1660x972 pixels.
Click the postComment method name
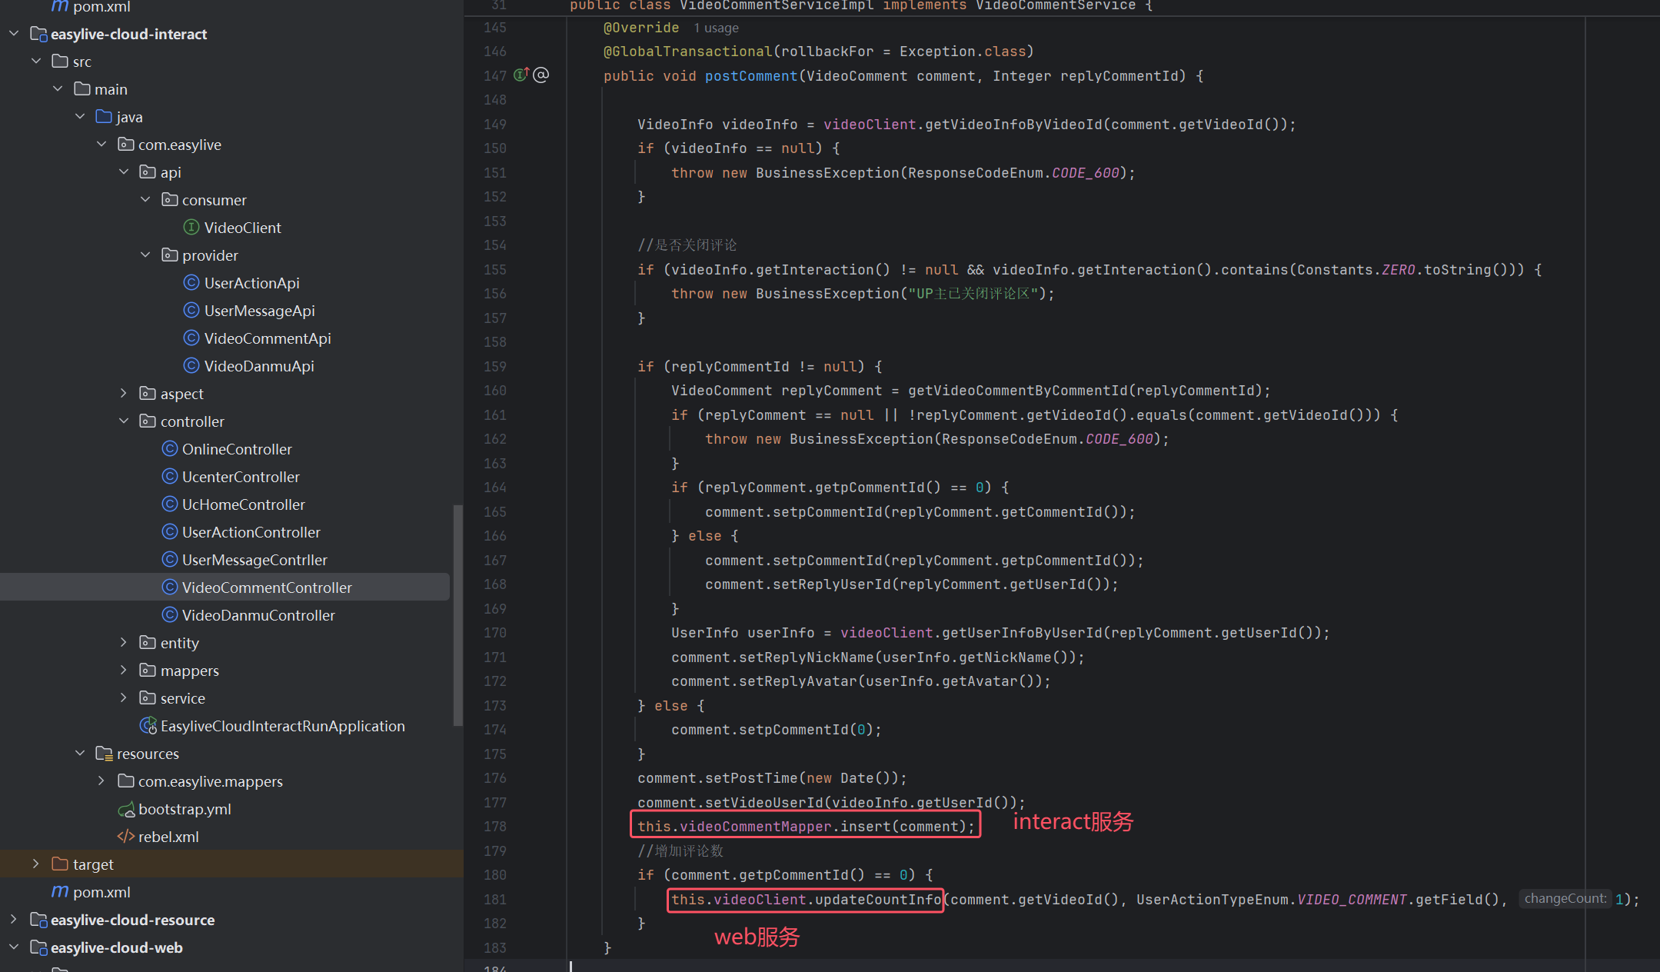coord(751,76)
